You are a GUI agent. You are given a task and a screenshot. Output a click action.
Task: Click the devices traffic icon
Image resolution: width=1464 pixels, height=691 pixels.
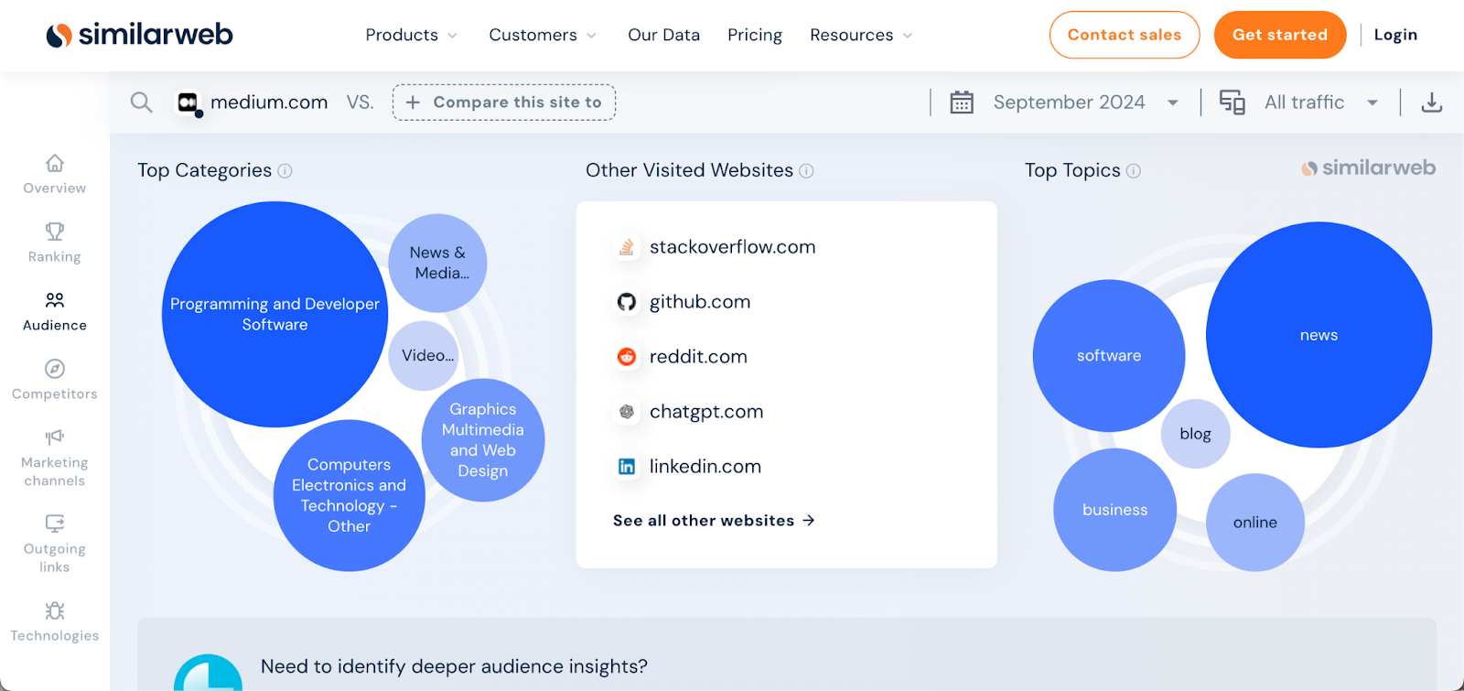click(1232, 103)
